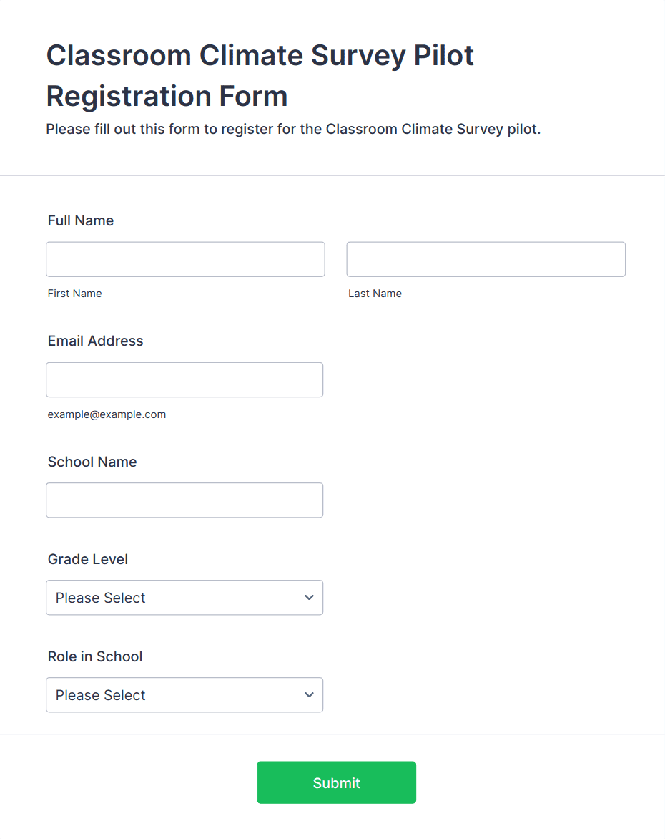Image resolution: width=665 pixels, height=839 pixels.
Task: Click the example@example.com hint text
Action: (107, 414)
